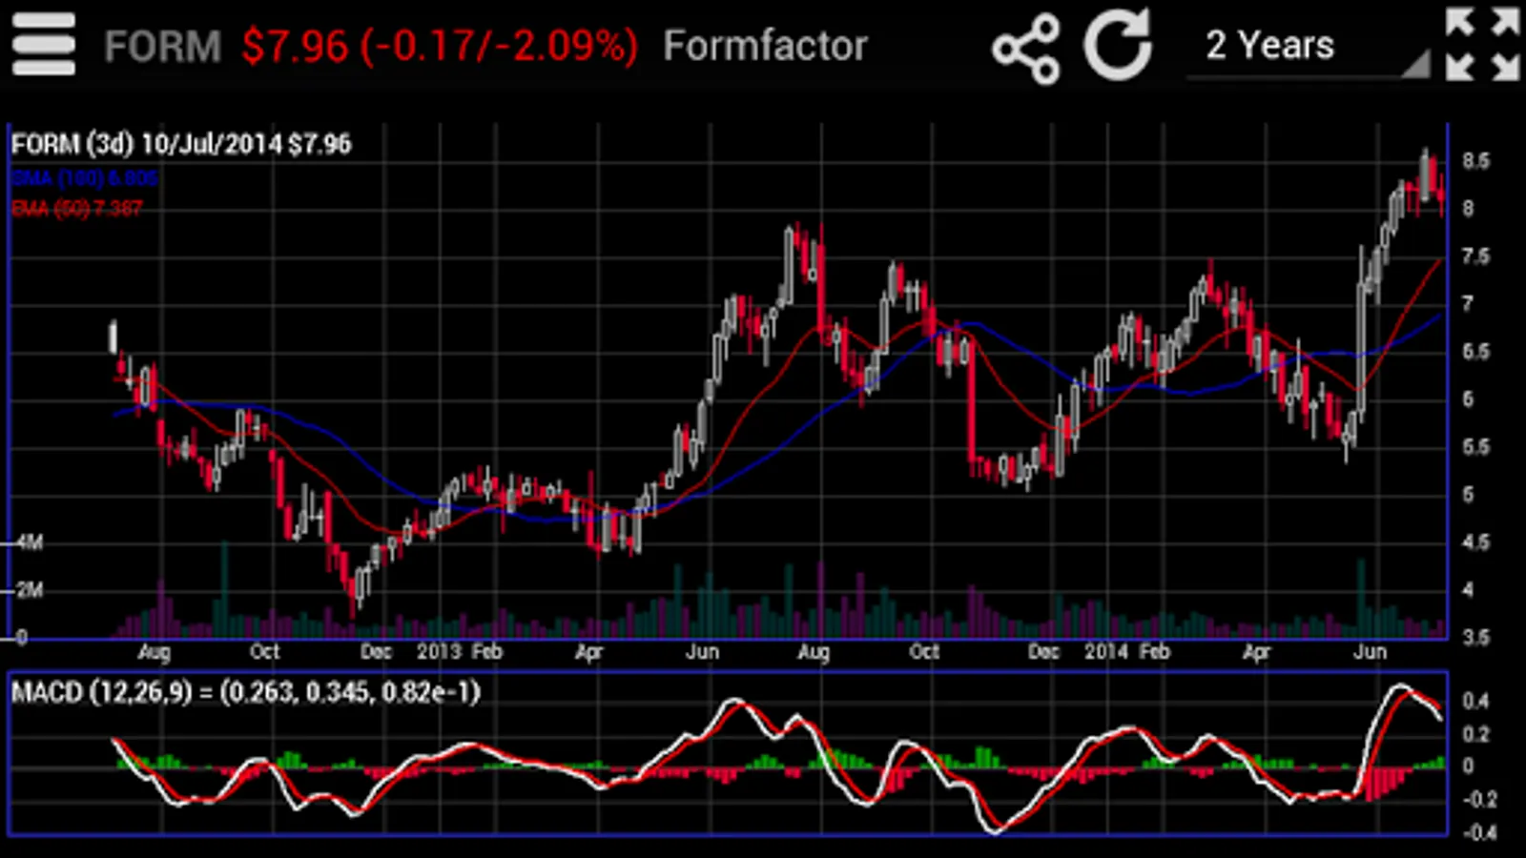The height and width of the screenshot is (858, 1526).
Task: Open the hamburger menu
Action: (43, 45)
